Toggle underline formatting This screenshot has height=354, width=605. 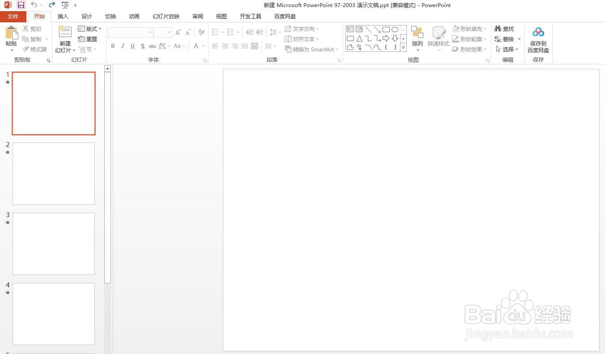click(x=132, y=46)
